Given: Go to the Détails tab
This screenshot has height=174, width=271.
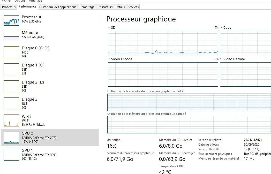Looking at the screenshot, I should [120, 7].
